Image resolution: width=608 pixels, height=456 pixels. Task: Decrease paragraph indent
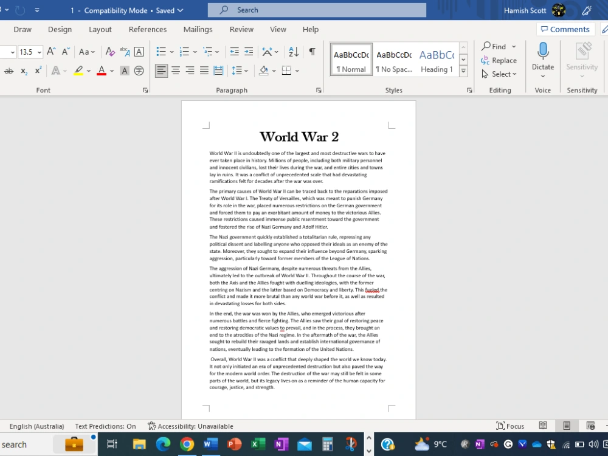click(234, 52)
